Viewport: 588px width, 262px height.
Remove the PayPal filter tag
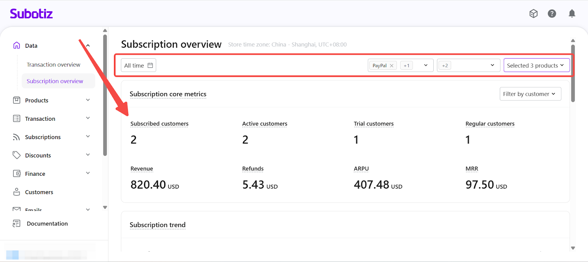pyautogui.click(x=392, y=66)
